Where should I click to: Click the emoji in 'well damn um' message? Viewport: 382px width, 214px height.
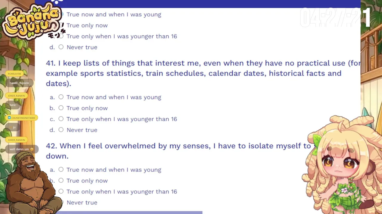click(x=32, y=149)
